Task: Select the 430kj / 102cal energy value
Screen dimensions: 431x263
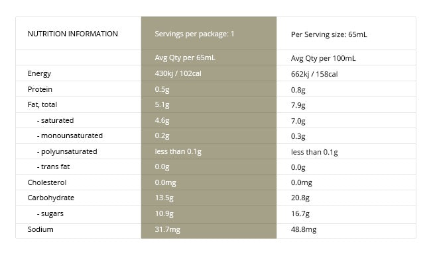Action: click(178, 73)
